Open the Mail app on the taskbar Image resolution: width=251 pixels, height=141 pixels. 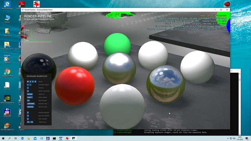point(35,138)
